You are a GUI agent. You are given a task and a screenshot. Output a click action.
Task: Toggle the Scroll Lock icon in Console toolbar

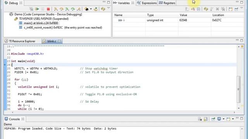pyautogui.click(x=206, y=119)
